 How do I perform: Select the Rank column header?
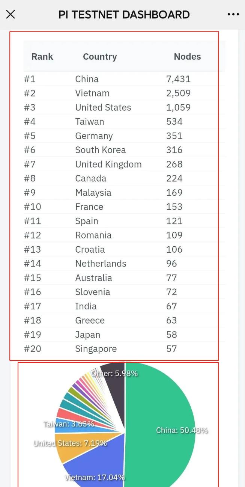pos(42,57)
